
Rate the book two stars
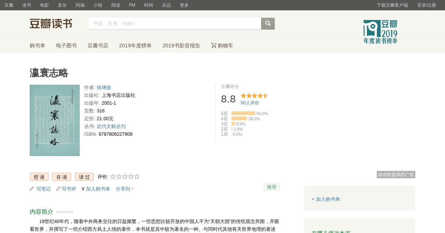pyautogui.click(x=119, y=176)
